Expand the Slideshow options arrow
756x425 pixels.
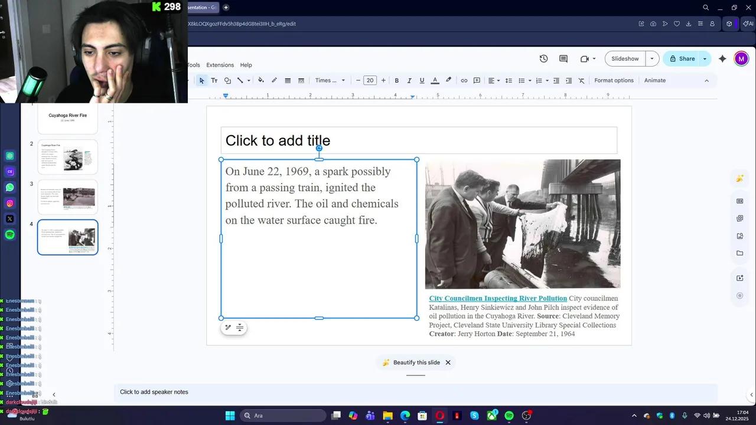[x=652, y=58]
